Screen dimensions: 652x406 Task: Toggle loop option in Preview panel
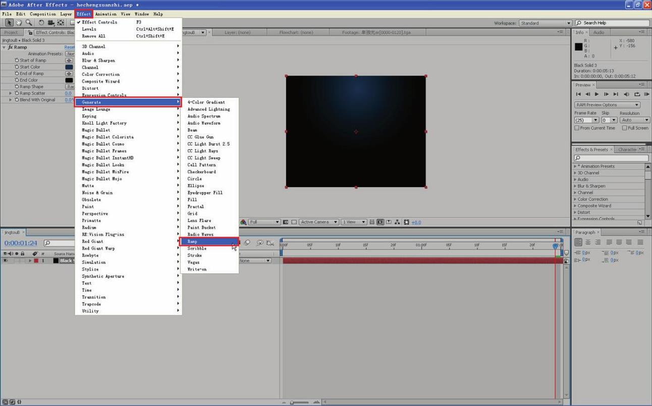[637, 94]
